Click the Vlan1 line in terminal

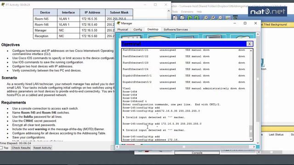pyautogui.click(x=184, y=88)
